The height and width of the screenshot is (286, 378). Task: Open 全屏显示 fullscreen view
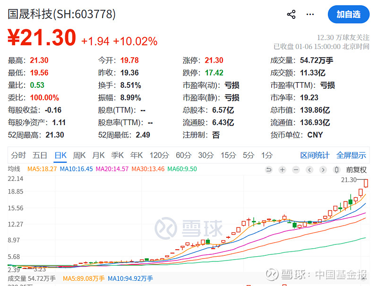pos(351,155)
